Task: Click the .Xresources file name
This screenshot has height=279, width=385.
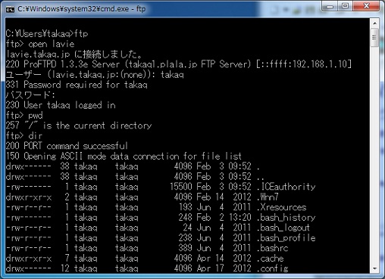Action: pyautogui.click(x=281, y=207)
